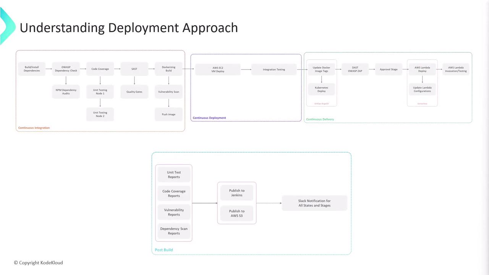Click the Publish to AWS S3 box

click(237, 214)
